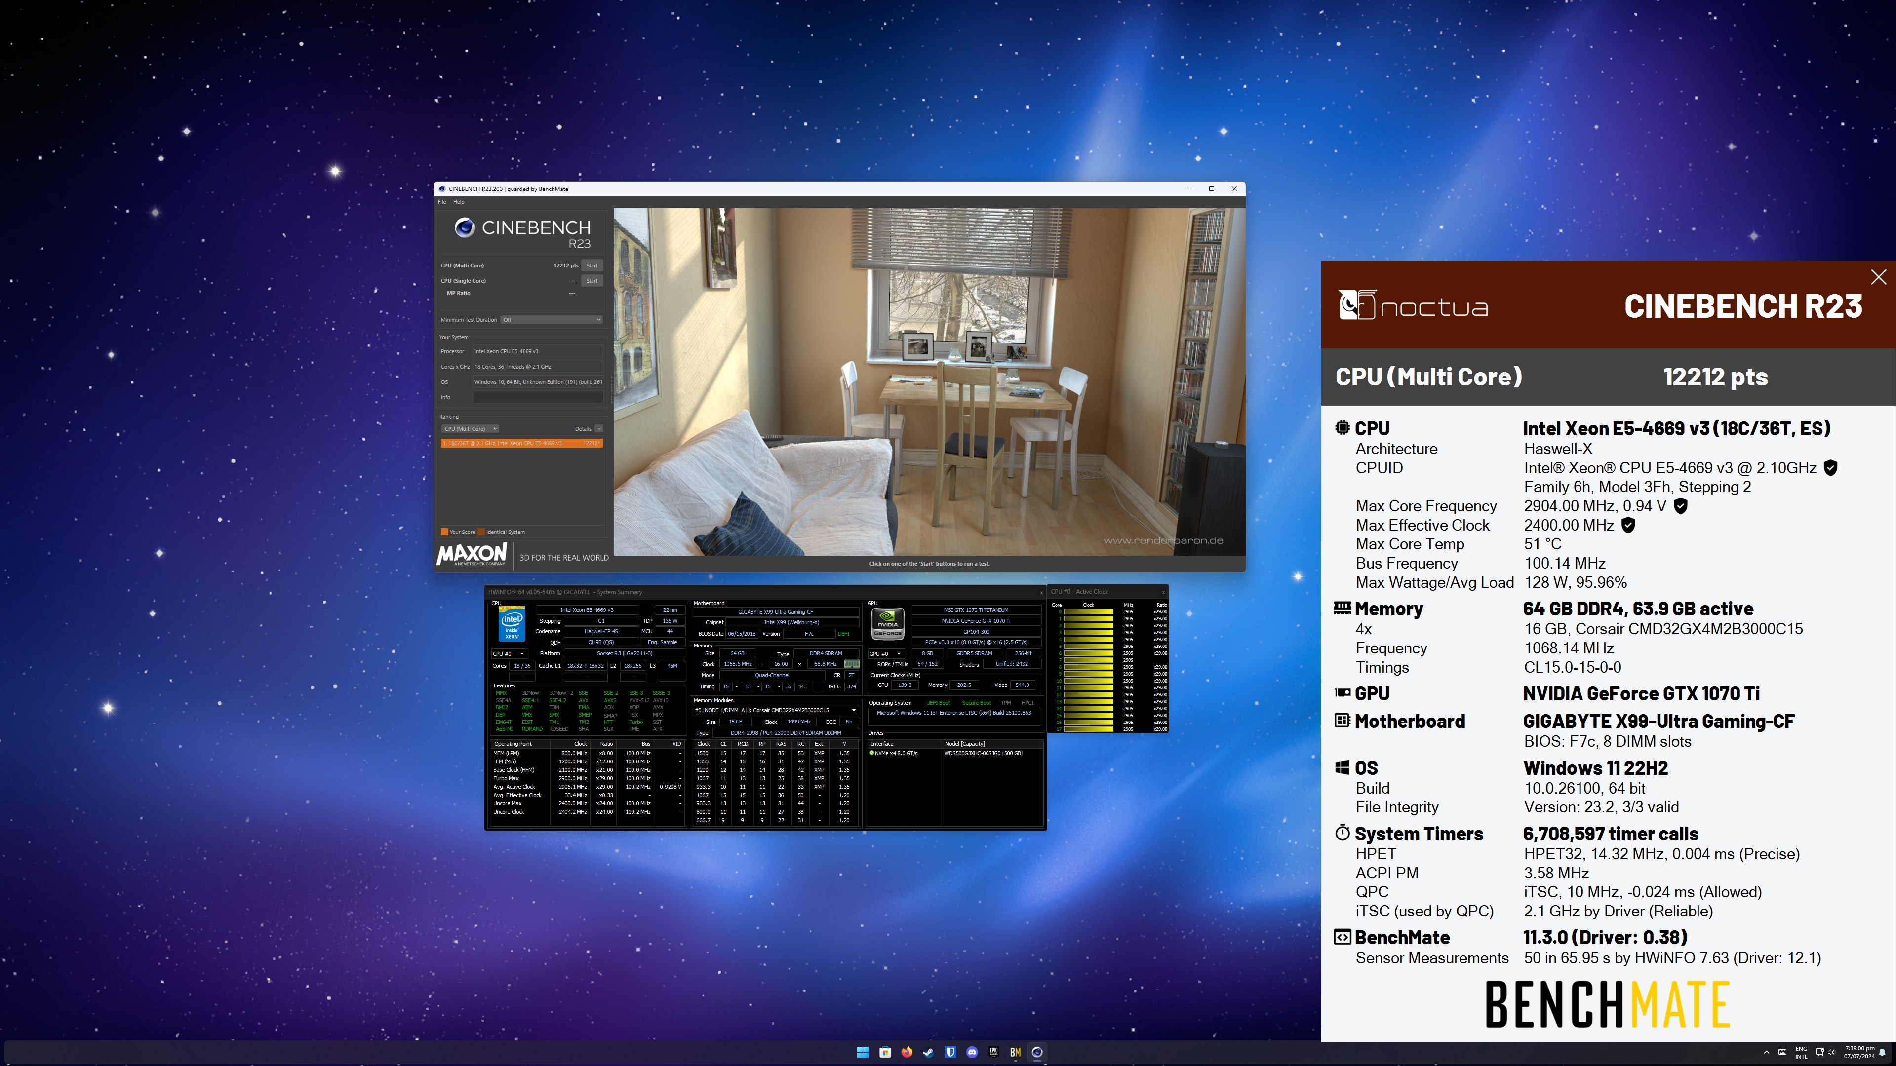Open the memory module DIMM_A1 dropdown
The width and height of the screenshot is (1896, 1066).
(x=776, y=711)
